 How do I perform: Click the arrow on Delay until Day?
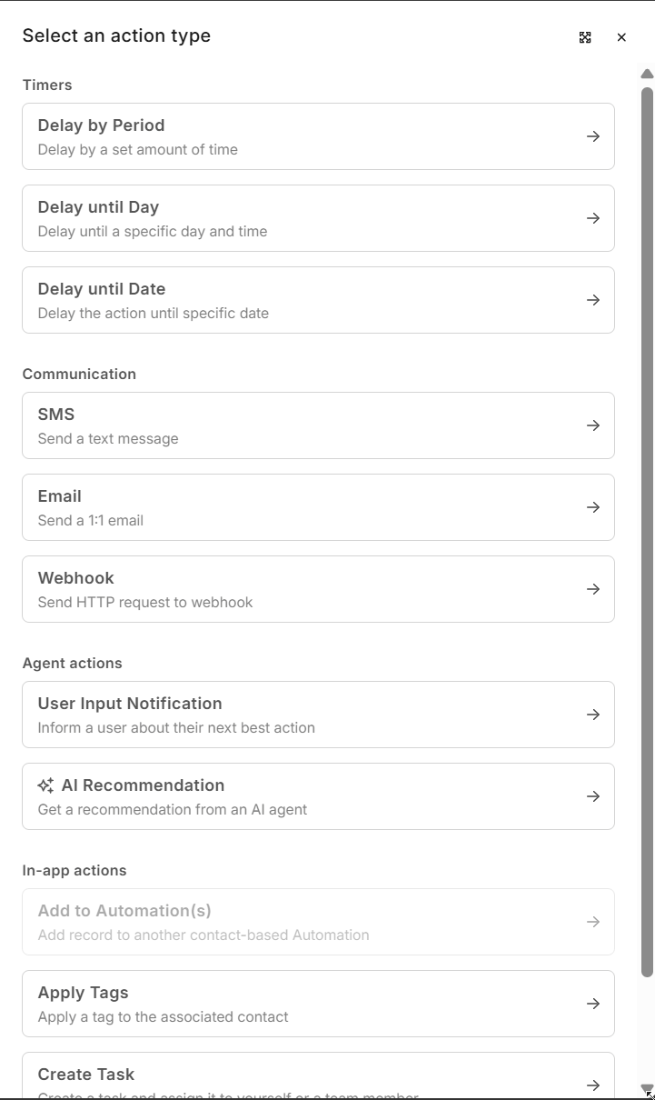[593, 218]
